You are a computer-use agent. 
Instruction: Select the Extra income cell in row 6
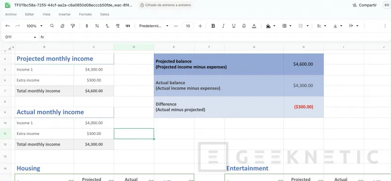coord(44,80)
